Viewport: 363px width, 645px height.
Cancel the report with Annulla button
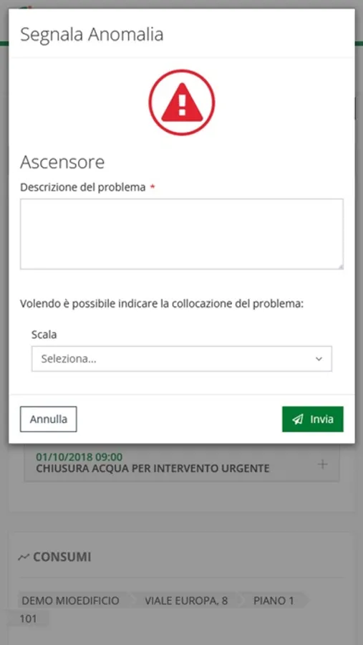[x=49, y=419]
